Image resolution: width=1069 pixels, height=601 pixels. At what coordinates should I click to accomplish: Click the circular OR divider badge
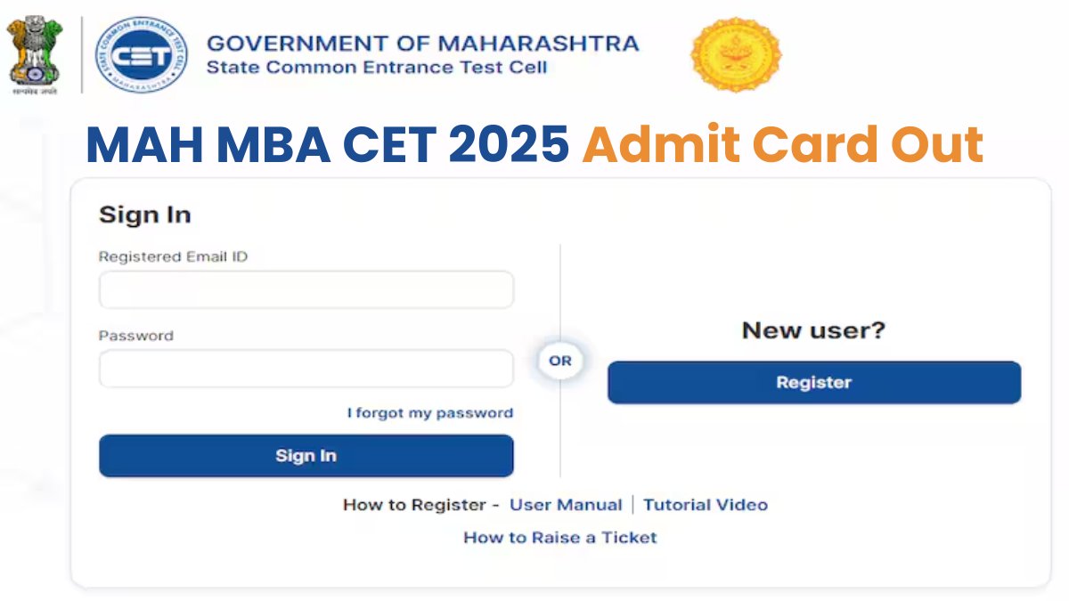560,361
